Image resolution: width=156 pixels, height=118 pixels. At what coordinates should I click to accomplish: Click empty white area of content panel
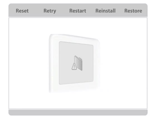[123, 64]
